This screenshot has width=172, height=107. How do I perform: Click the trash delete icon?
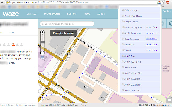point(162,24)
